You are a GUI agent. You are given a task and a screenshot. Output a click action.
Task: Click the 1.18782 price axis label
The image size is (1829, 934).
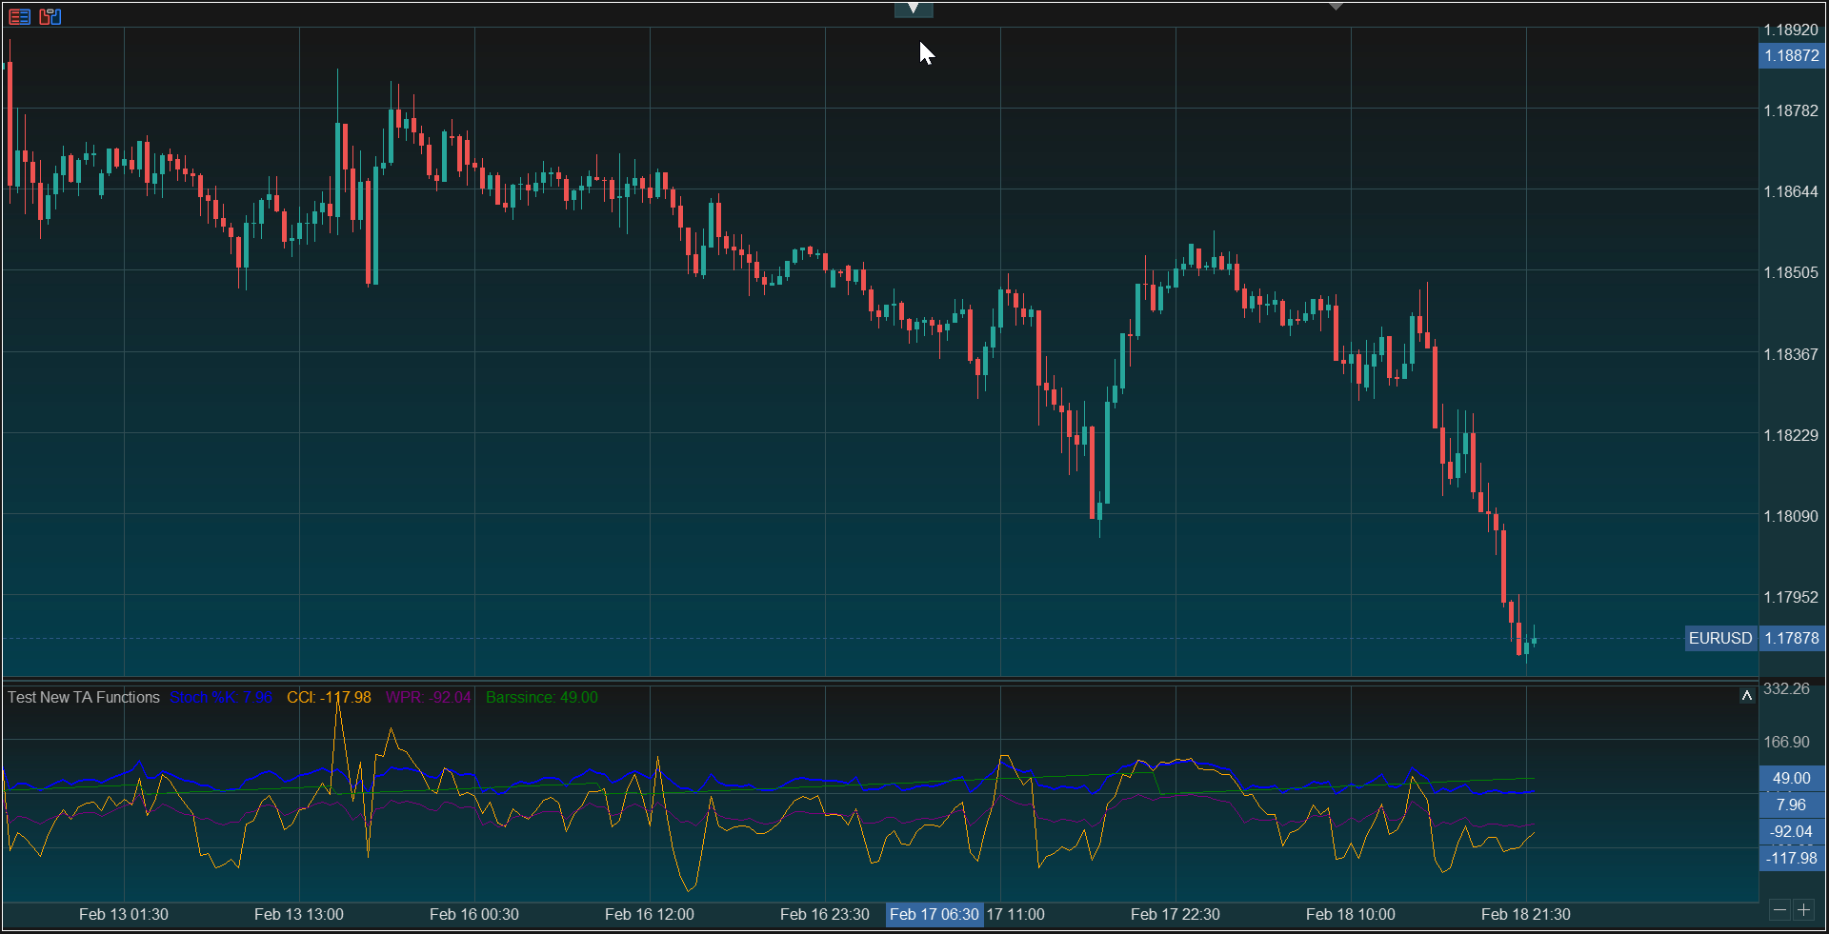(x=1791, y=110)
